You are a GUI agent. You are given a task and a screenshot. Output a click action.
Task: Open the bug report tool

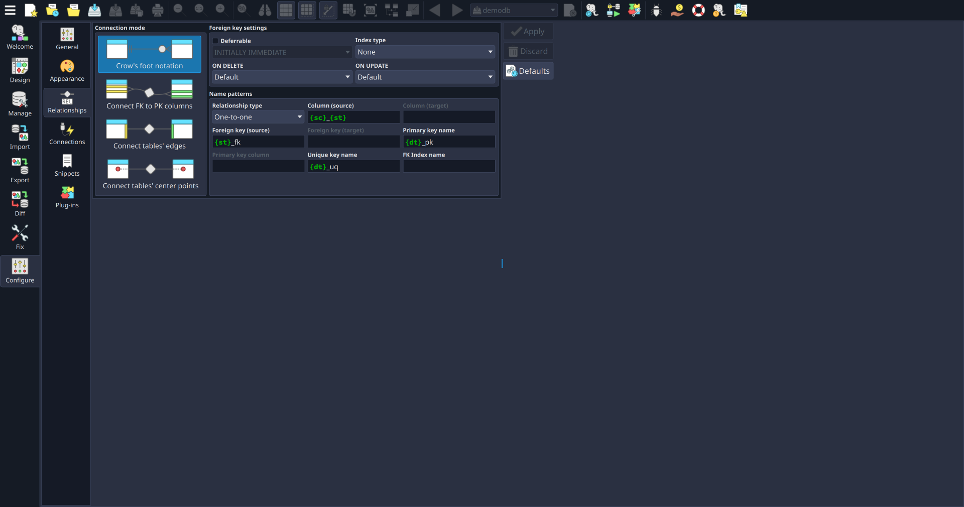point(656,10)
